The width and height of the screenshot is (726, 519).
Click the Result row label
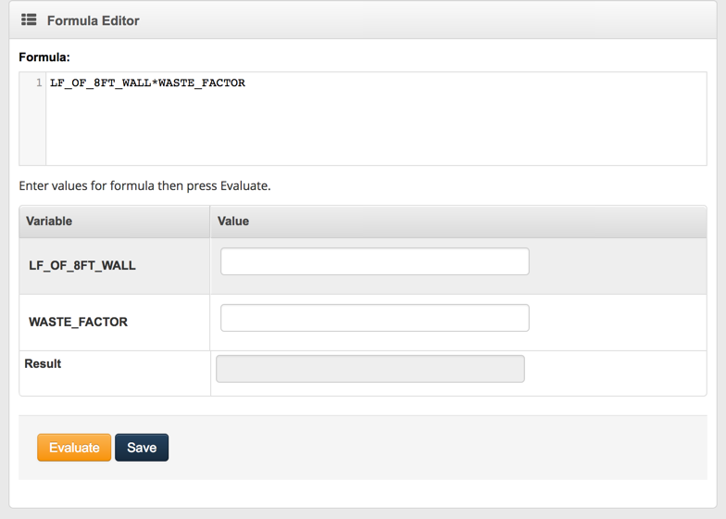tap(43, 364)
